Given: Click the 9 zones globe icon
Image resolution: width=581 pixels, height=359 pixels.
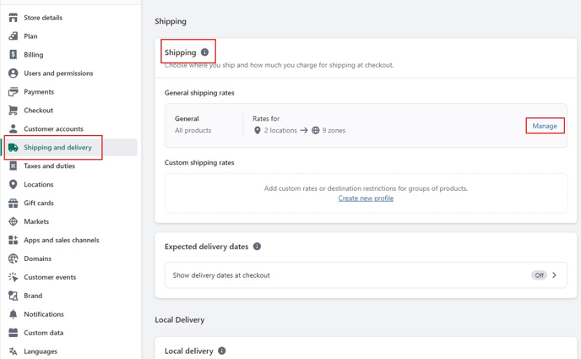Looking at the screenshot, I should coord(315,130).
